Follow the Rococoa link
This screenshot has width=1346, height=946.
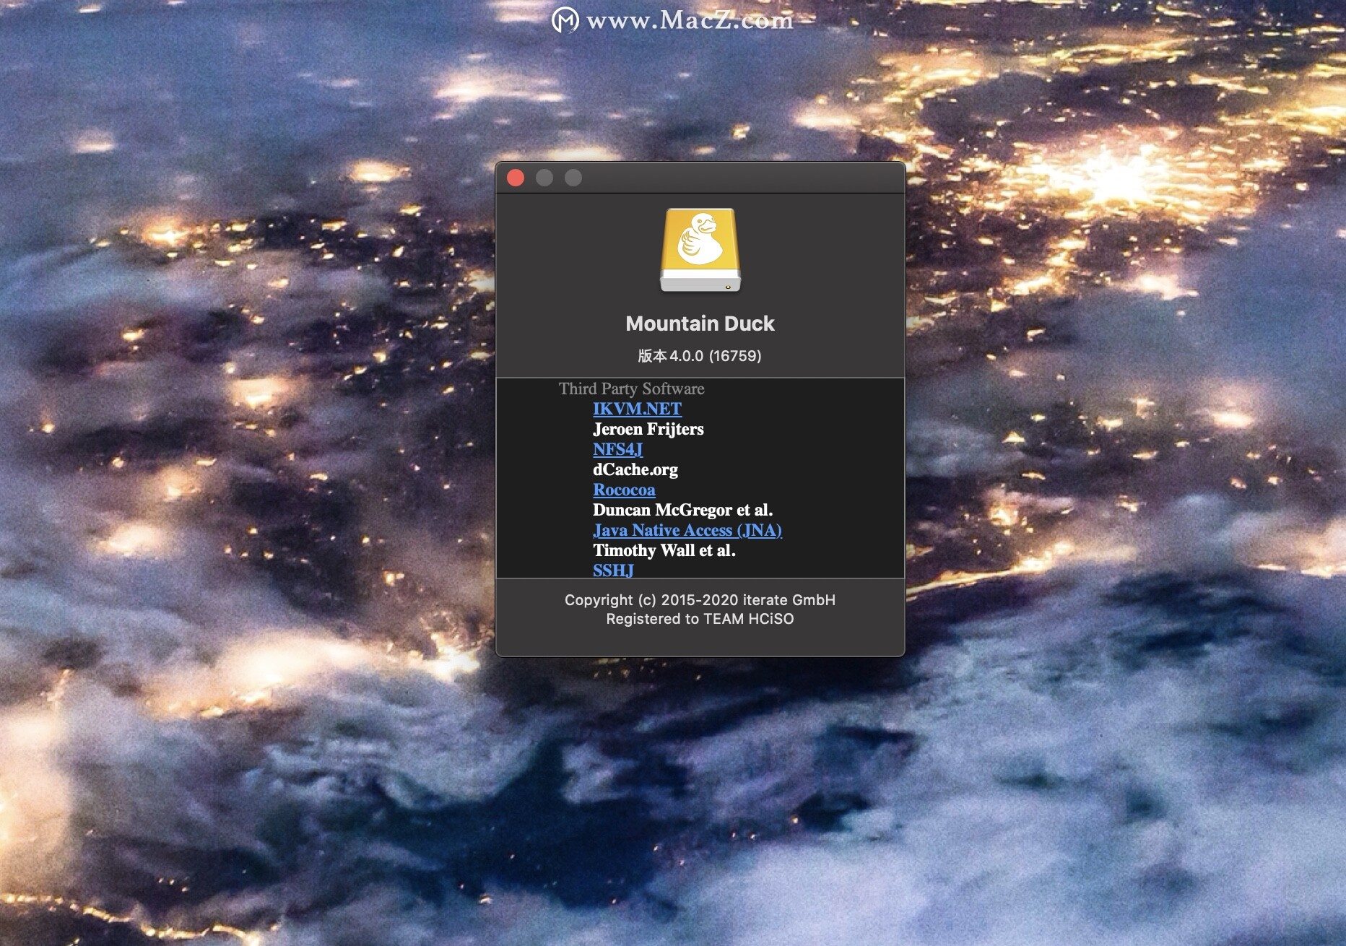[624, 490]
